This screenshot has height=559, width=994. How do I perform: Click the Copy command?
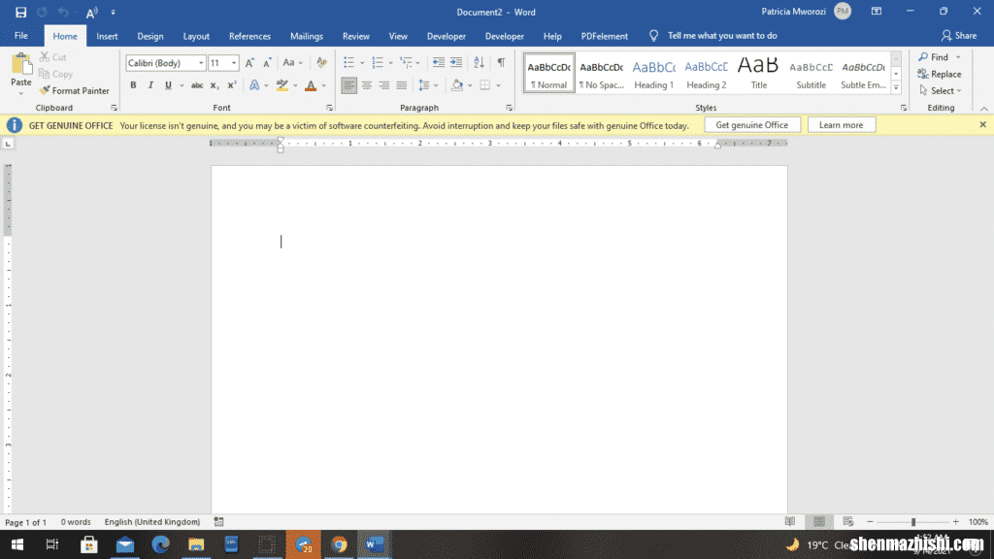(x=55, y=74)
